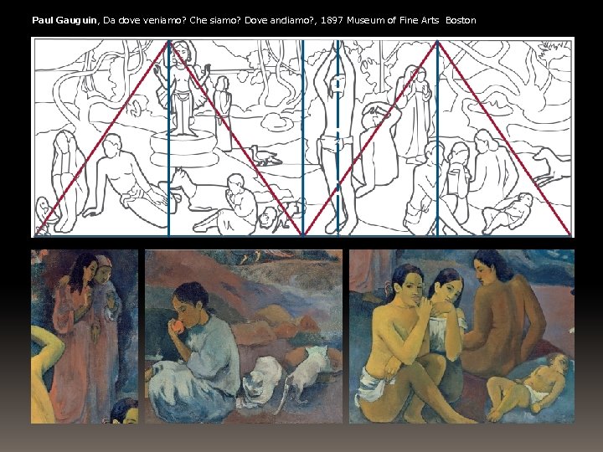Image resolution: width=603 pixels, height=452 pixels.
Task: Click the seated child eating fruit in drawing
Action: point(233,206)
